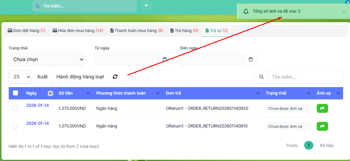Click the bell icon in notification
Screen dimensions: 350x161
(x=246, y=11)
